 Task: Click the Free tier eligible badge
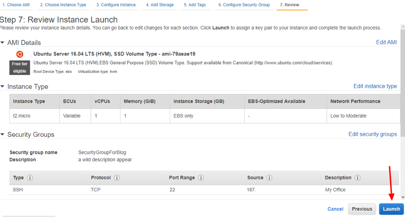point(20,68)
